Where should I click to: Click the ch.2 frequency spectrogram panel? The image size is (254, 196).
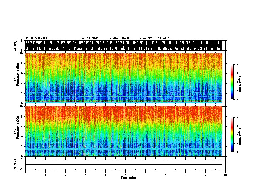coord(124,131)
